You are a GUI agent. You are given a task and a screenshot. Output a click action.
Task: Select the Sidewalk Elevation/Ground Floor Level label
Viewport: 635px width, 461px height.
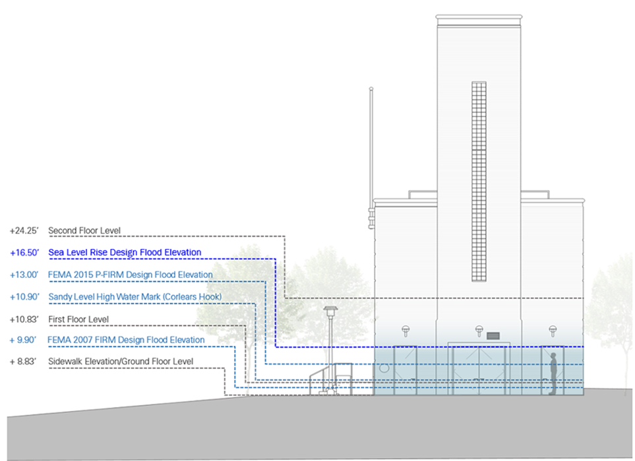(121, 362)
